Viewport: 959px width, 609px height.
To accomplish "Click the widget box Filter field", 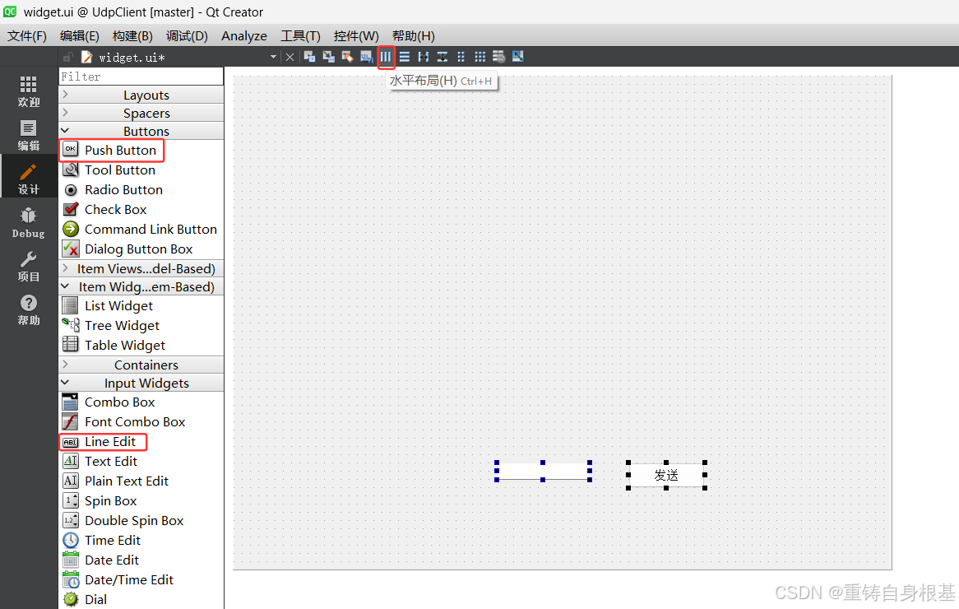I will (x=141, y=77).
